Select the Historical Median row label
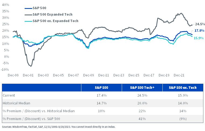The image size is (205, 131). [x=16, y=103]
